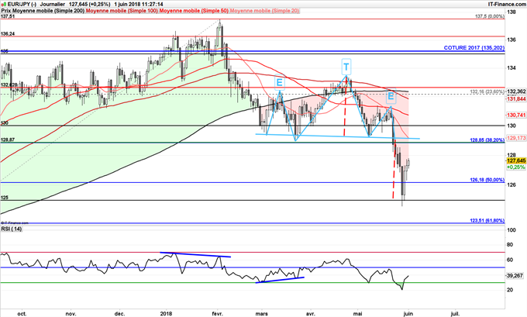Click the red 130,741 moving average tag
The width and height of the screenshot is (527, 317).
coord(516,115)
